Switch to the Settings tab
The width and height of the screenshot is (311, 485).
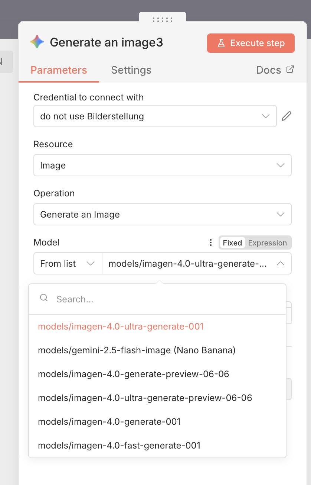131,70
